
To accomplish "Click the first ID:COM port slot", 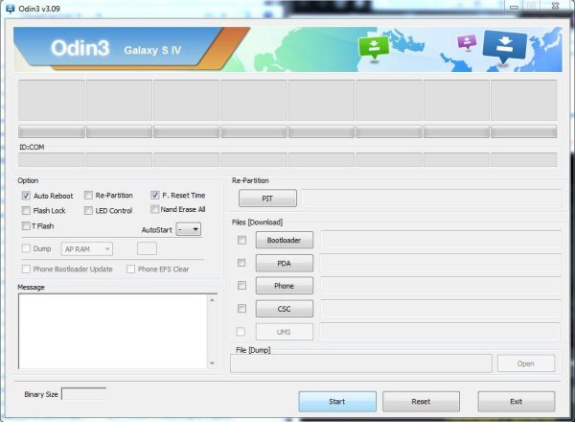I will (x=52, y=160).
